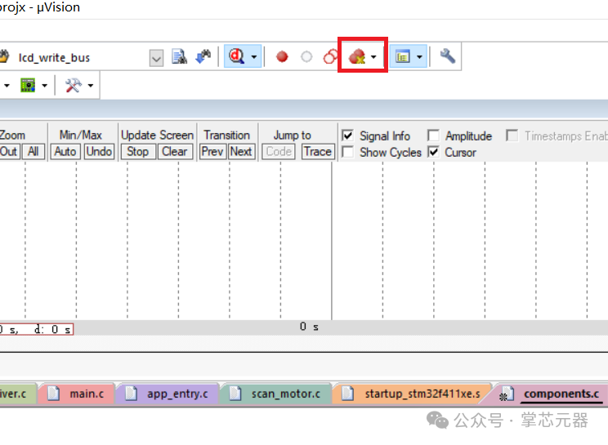
Task: Click the green chip analysis window icon
Action: tap(28, 85)
